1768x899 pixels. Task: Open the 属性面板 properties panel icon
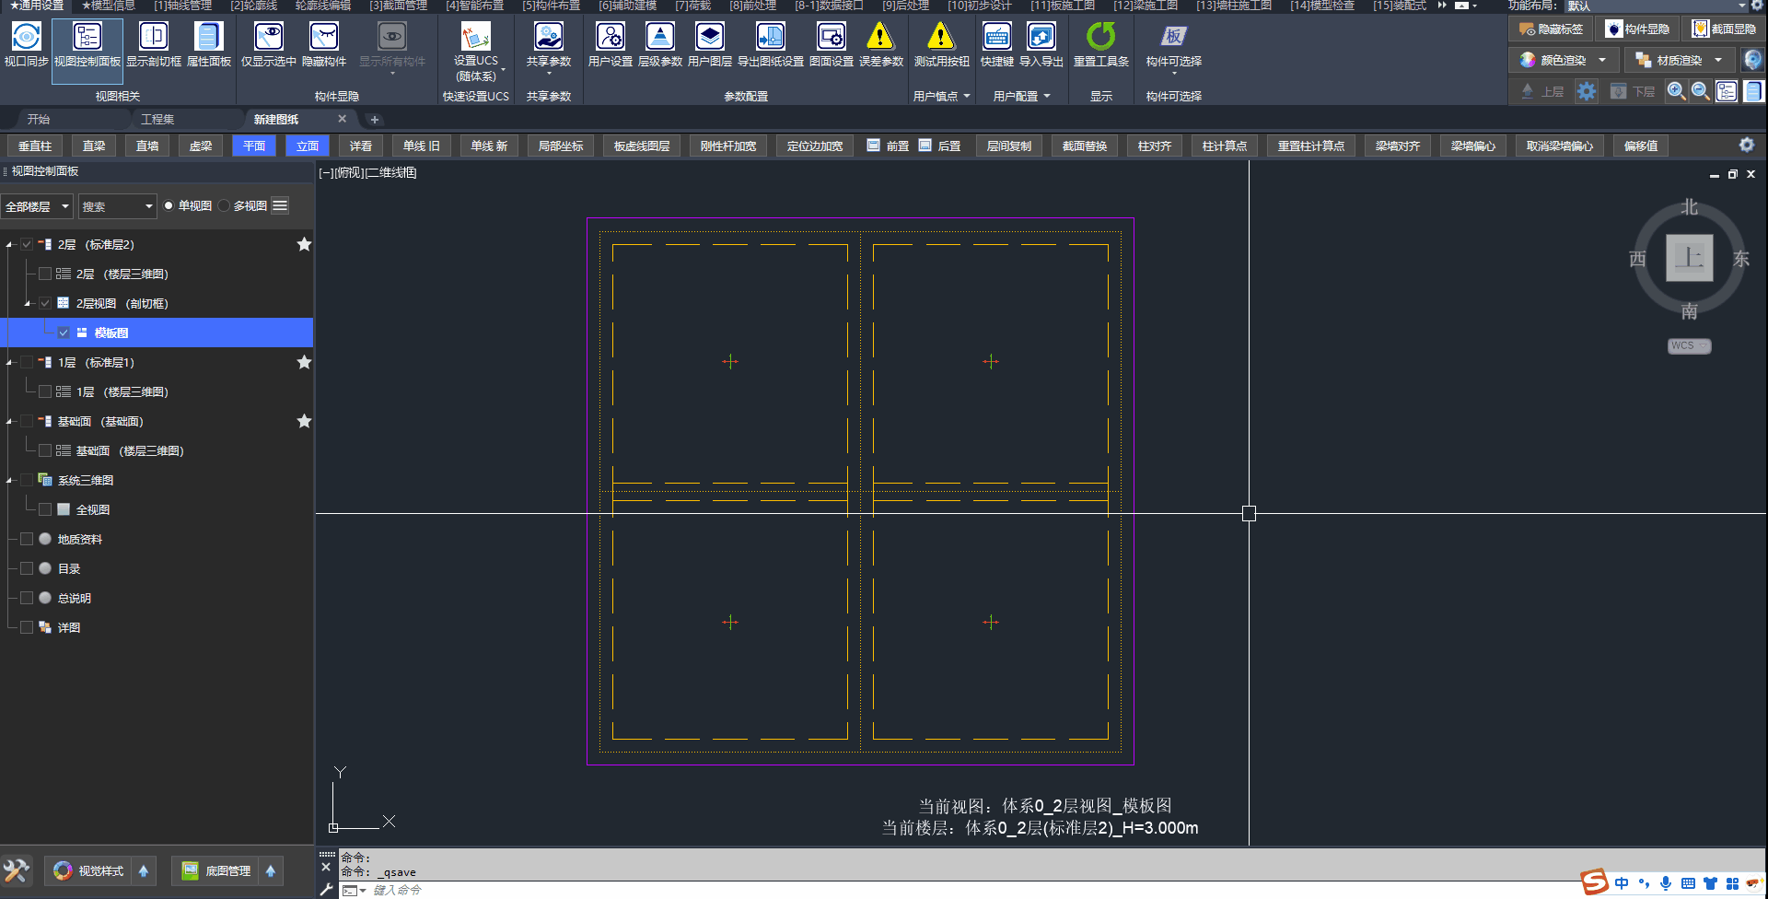(208, 37)
